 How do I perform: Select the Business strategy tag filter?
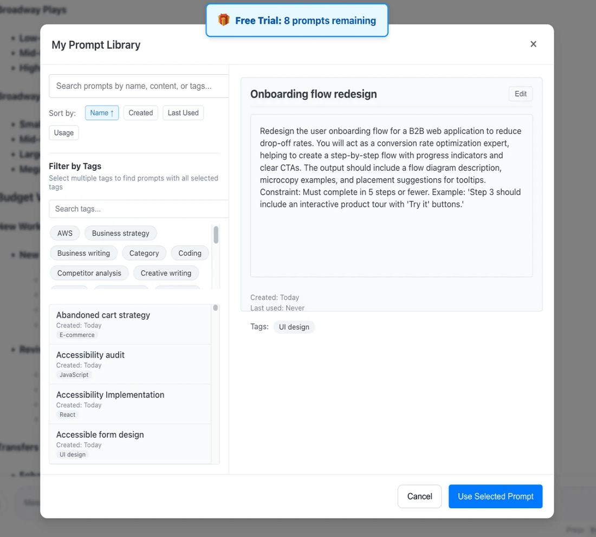(120, 233)
